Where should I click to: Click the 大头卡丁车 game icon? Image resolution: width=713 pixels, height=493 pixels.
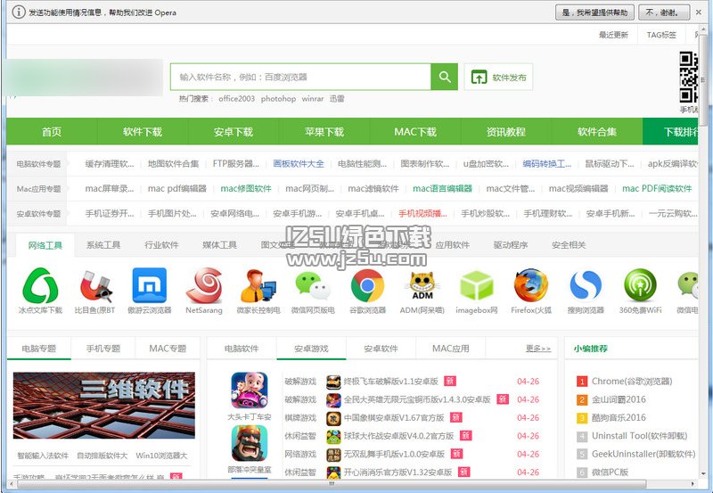pos(250,390)
